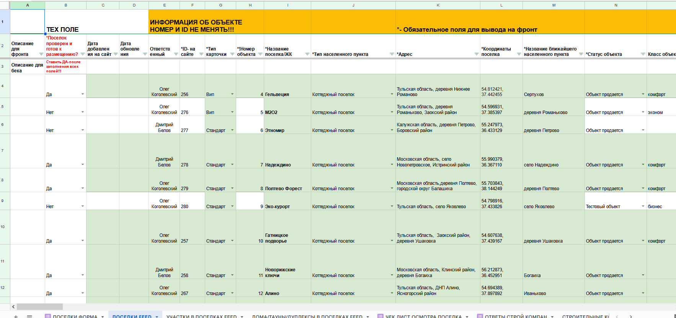Show sheet tabs further to the right

[x=631, y=316]
